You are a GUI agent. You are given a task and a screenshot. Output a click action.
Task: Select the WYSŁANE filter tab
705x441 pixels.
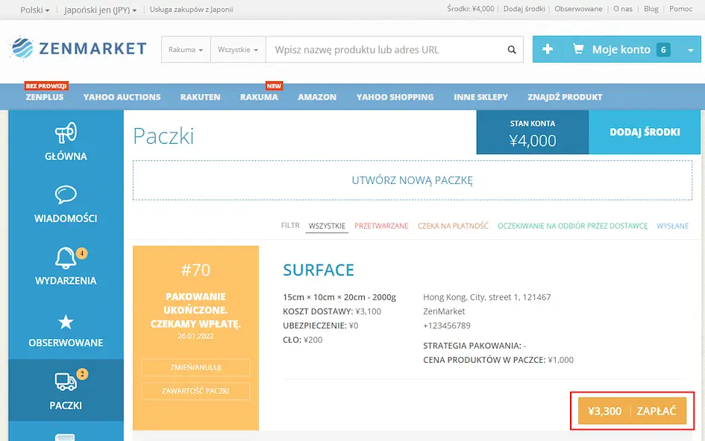coord(673,226)
